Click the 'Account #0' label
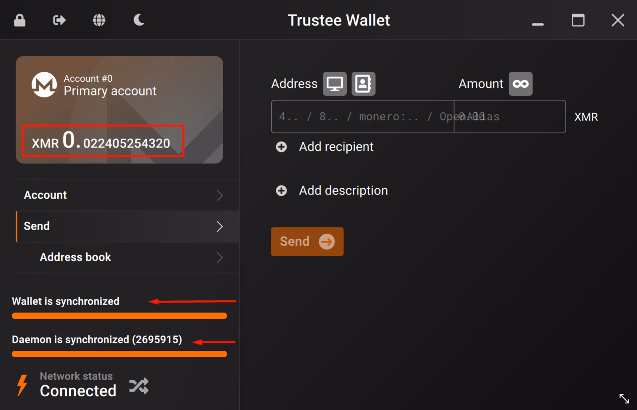 coord(88,79)
